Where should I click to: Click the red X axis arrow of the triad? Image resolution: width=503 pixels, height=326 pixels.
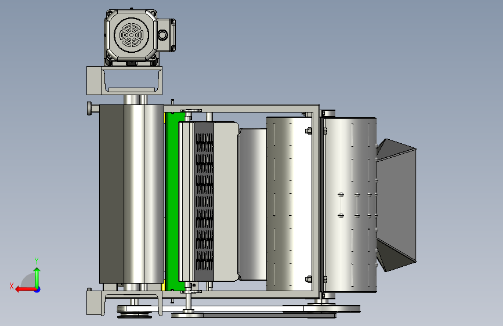(26, 289)
